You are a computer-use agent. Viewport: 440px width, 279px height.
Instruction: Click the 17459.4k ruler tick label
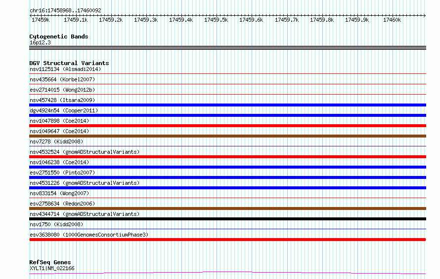181,20
